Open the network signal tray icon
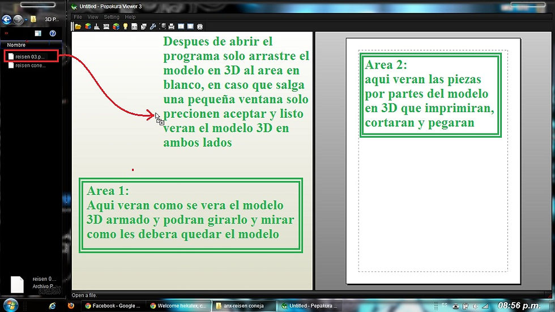The height and width of the screenshot is (312, 555). (485, 306)
